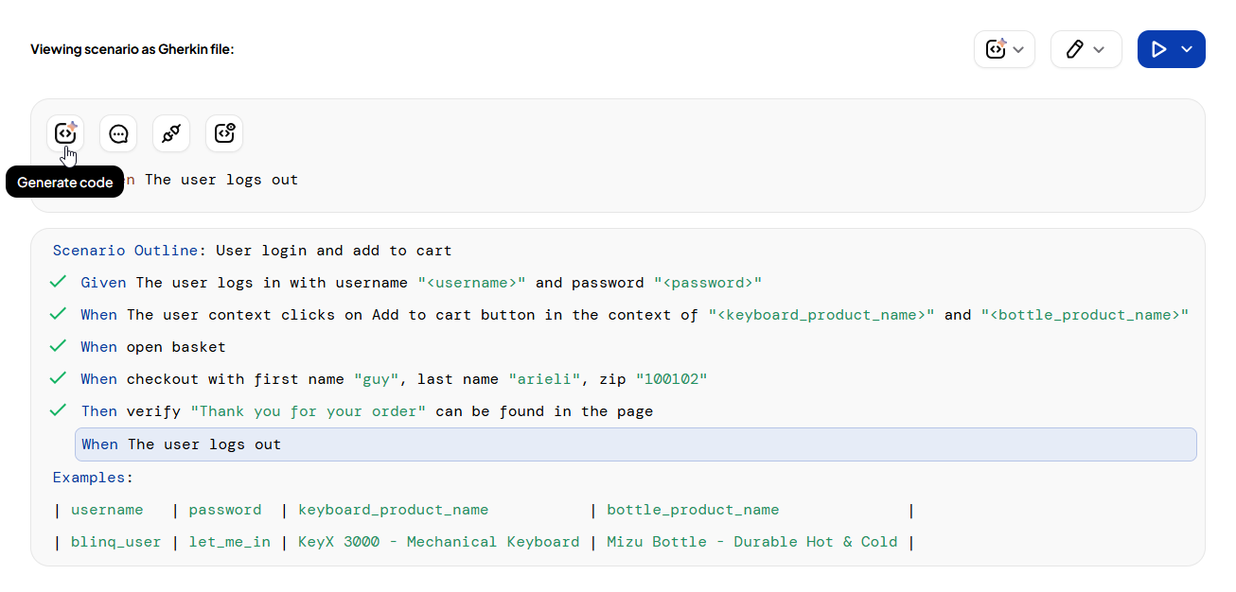The image size is (1236, 592).
Task: Click the Generate code icon button
Action: coord(65,133)
